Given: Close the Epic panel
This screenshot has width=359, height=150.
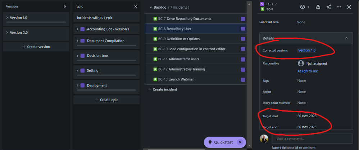Looking at the screenshot, I should click(x=136, y=6).
